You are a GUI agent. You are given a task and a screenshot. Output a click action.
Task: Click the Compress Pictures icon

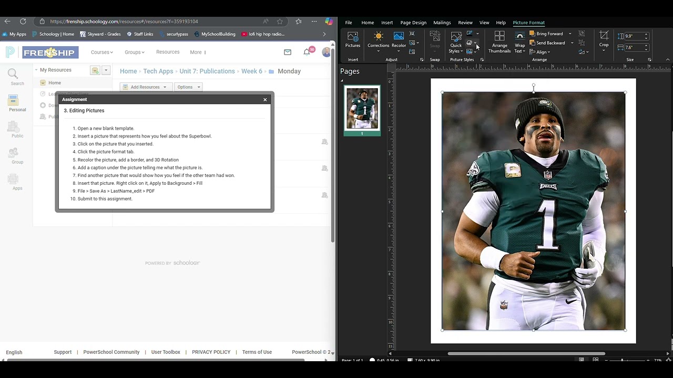[x=412, y=34]
